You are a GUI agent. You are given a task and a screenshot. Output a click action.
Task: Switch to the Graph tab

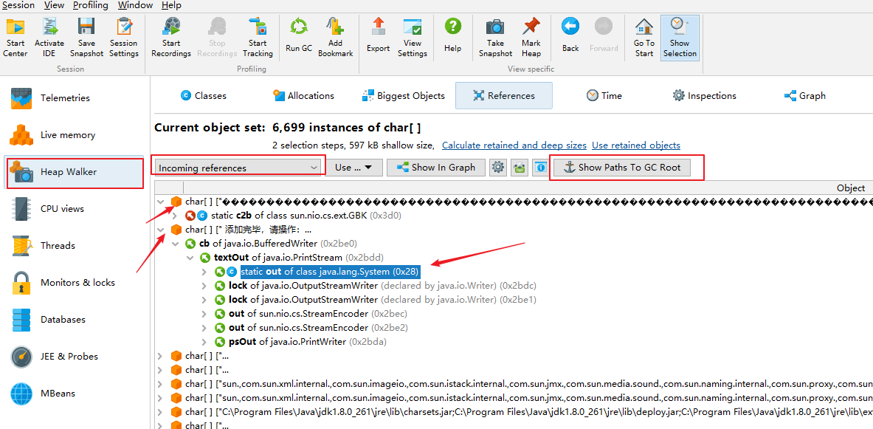pos(804,96)
